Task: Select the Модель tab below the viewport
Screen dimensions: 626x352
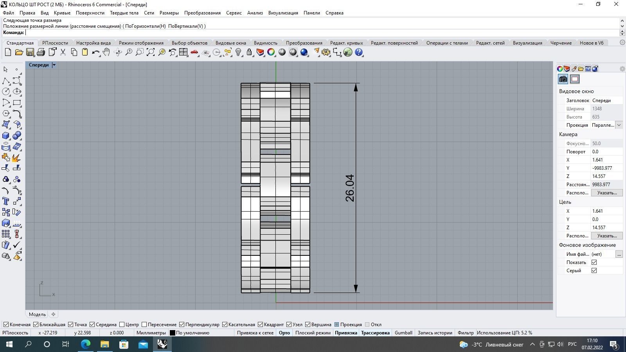Action: point(37,314)
